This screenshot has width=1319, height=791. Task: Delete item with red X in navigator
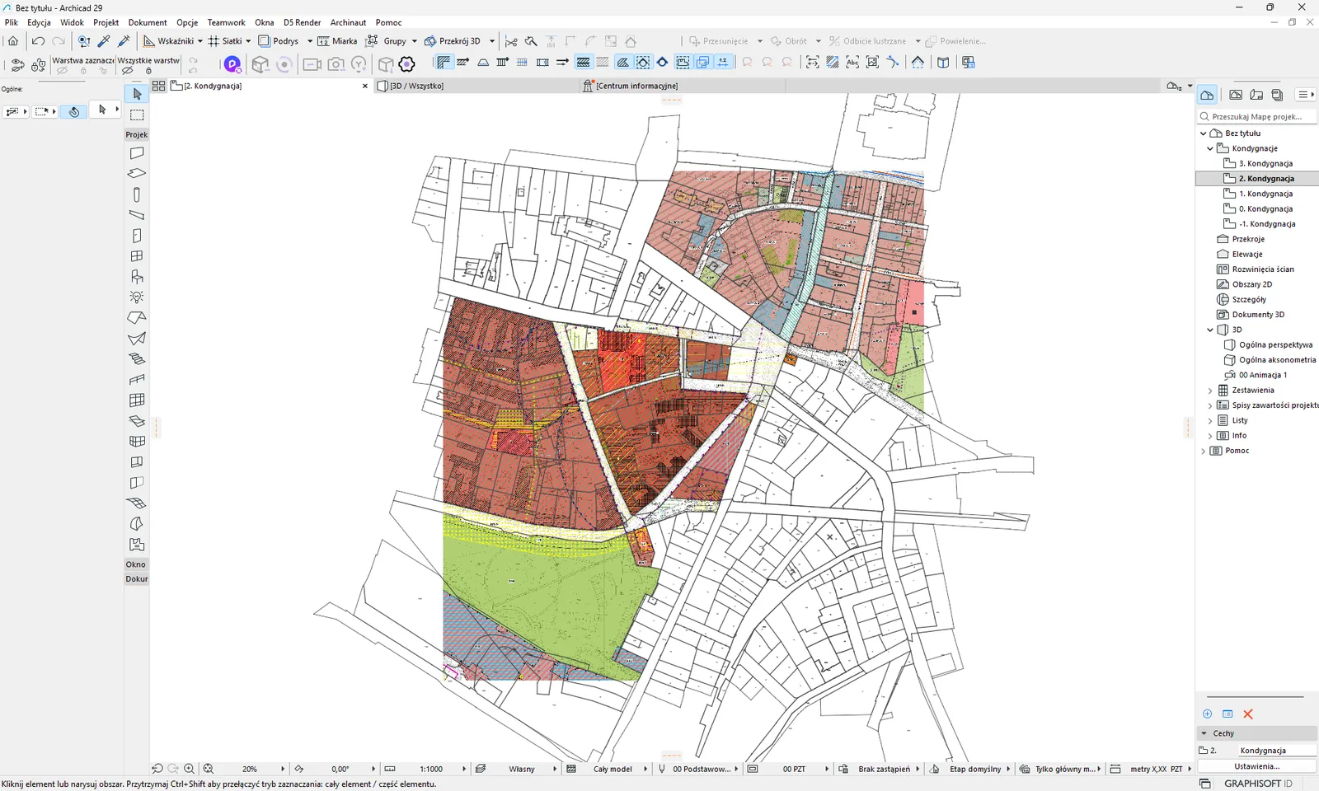point(1248,714)
